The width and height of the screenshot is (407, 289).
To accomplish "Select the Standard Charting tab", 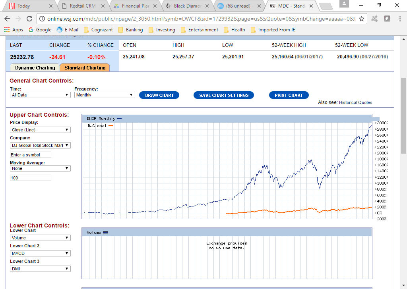I will tap(85, 67).
